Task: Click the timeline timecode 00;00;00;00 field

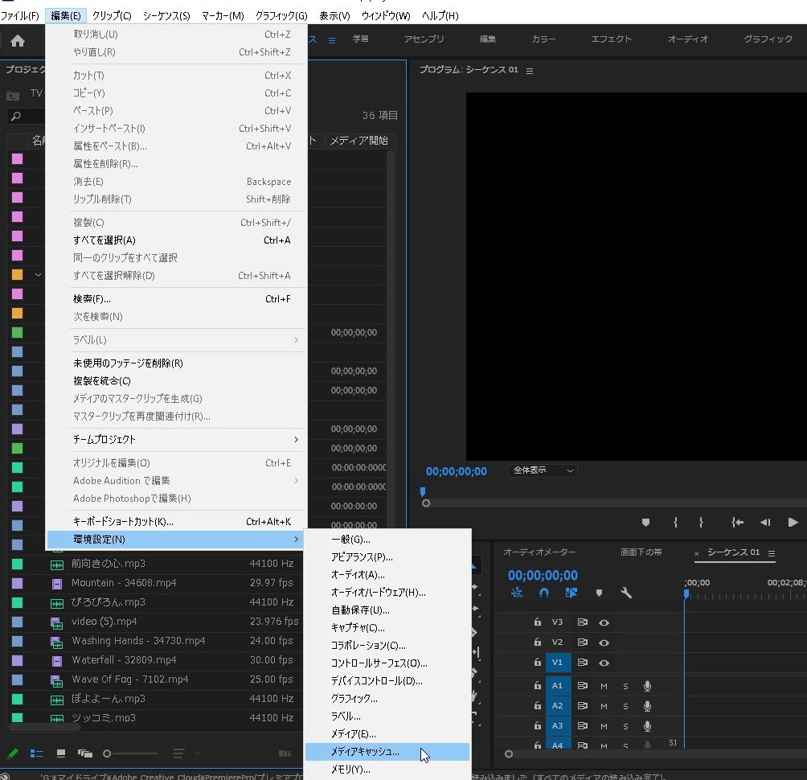Action: click(x=543, y=575)
